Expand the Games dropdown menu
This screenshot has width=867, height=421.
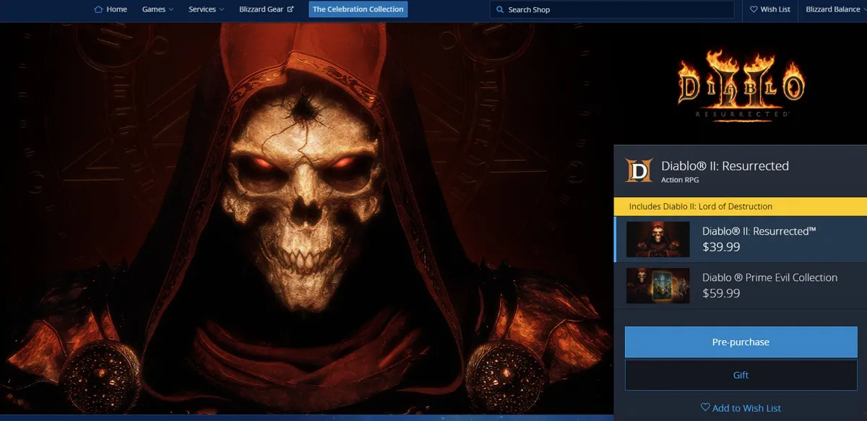pos(158,9)
